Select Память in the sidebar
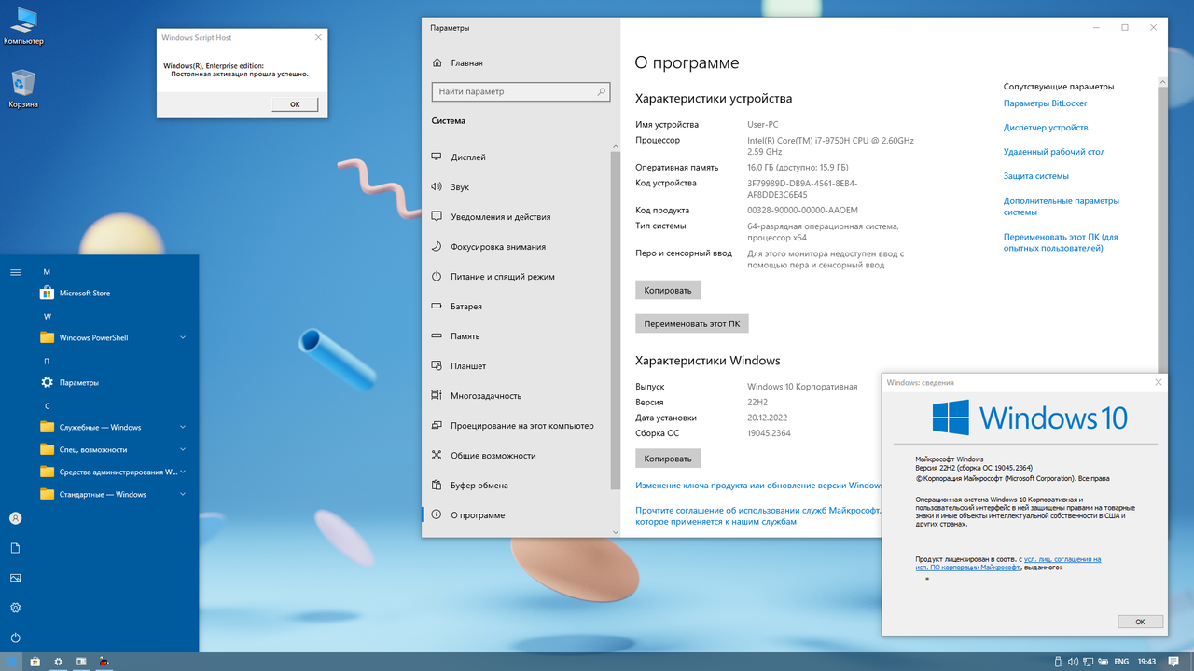The height and width of the screenshot is (671, 1194). pos(516,336)
